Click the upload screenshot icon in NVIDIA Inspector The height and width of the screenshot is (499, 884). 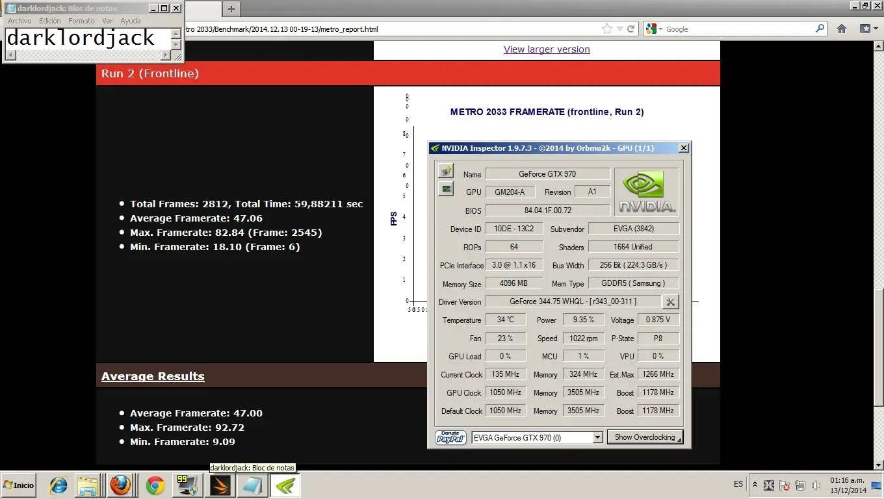click(446, 171)
